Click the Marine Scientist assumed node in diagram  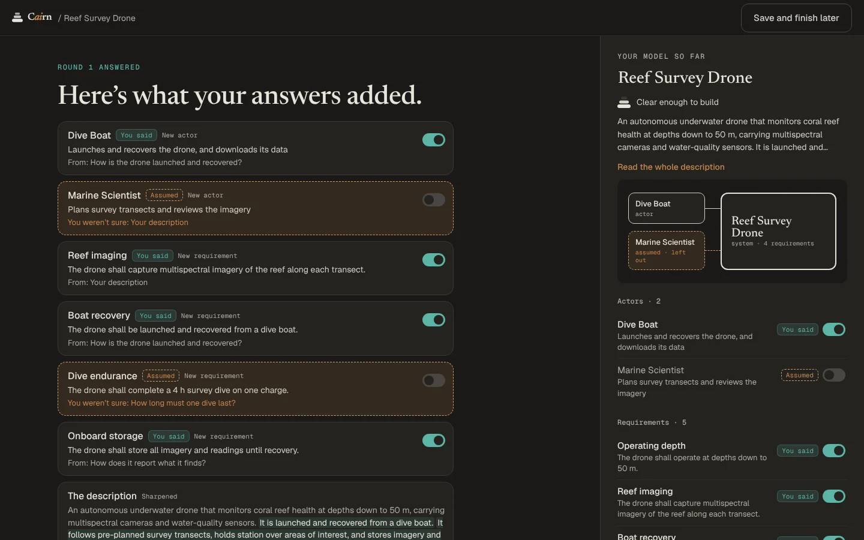point(667,250)
